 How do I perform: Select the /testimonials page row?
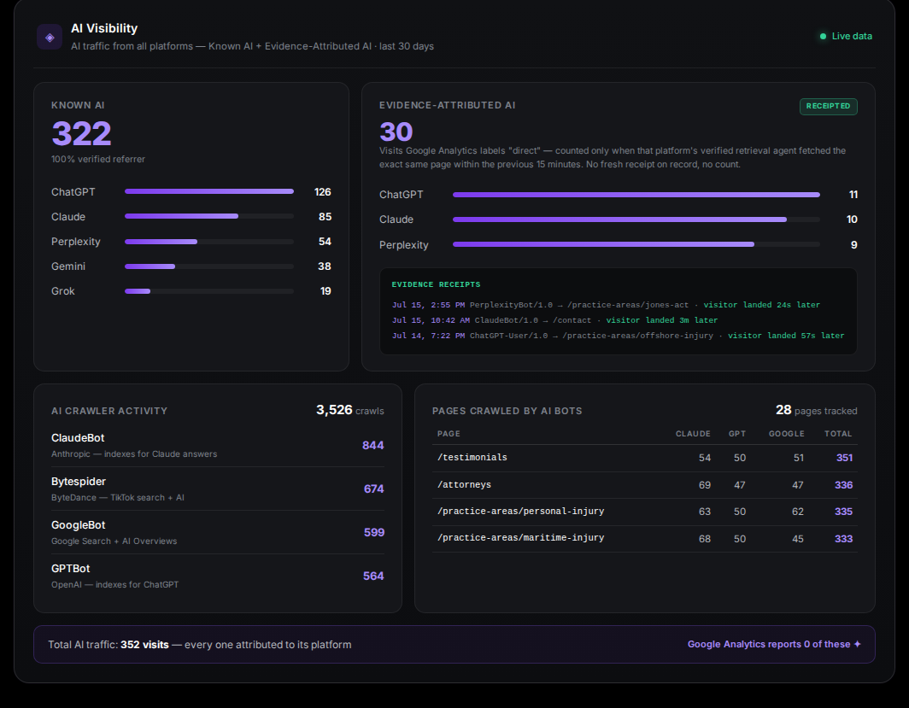pyautogui.click(x=645, y=458)
